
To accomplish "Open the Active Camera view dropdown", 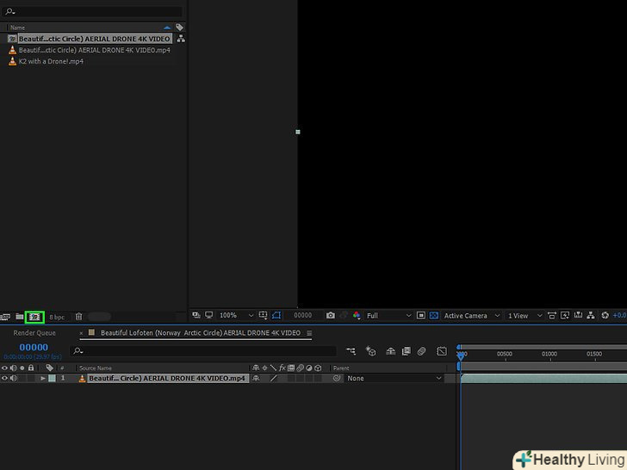I will tap(470, 316).
